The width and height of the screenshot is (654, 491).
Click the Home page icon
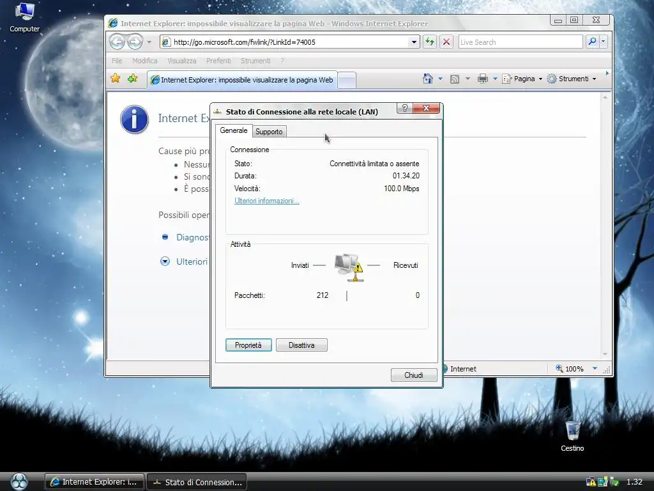pyautogui.click(x=427, y=79)
